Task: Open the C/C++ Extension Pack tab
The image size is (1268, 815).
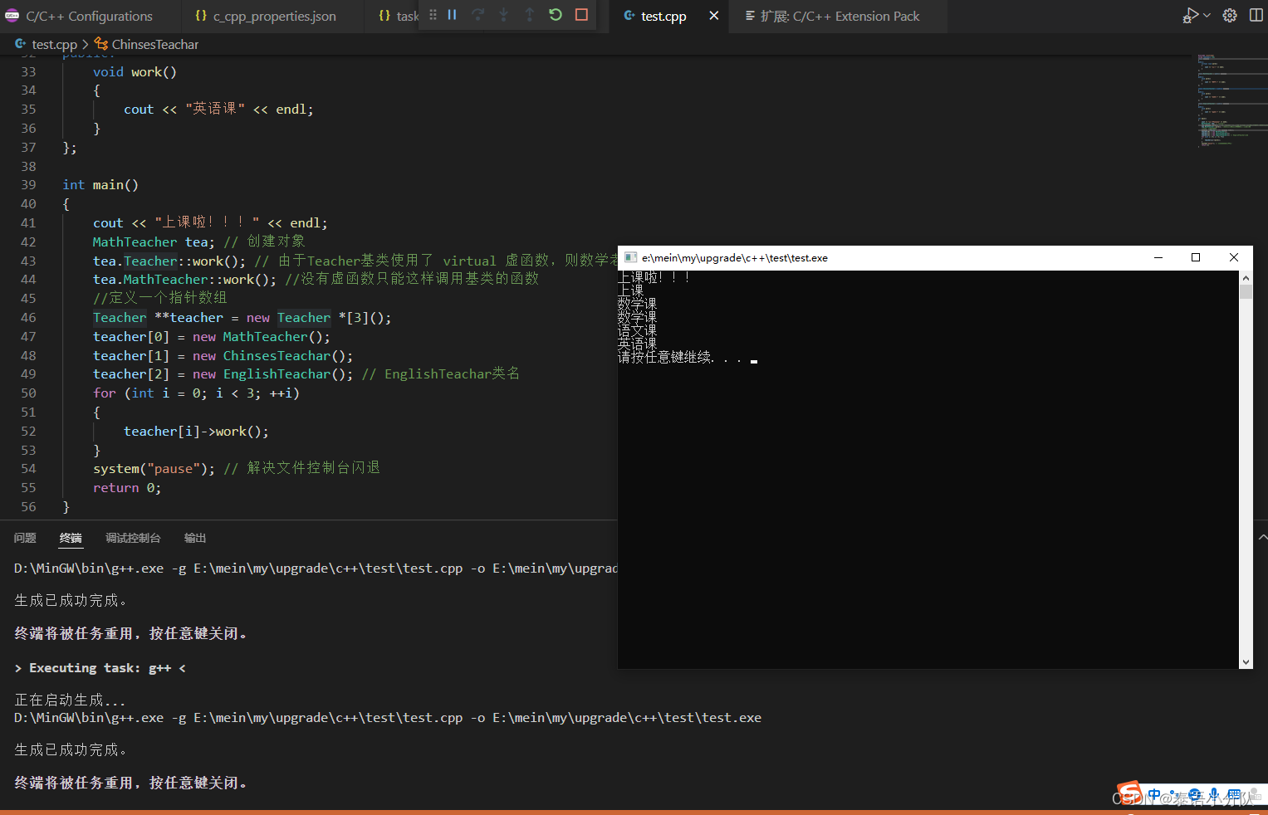Action: [839, 16]
